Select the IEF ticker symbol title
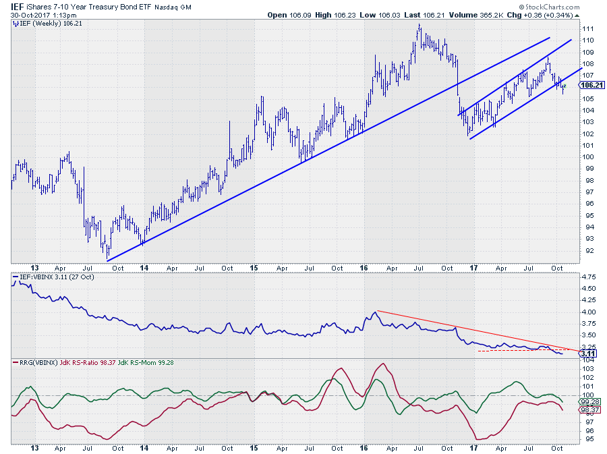Screen dimensions: 607x454 (17, 7)
